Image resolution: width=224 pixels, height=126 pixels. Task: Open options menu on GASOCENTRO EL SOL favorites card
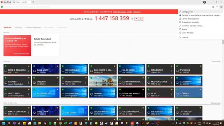tap(114, 71)
